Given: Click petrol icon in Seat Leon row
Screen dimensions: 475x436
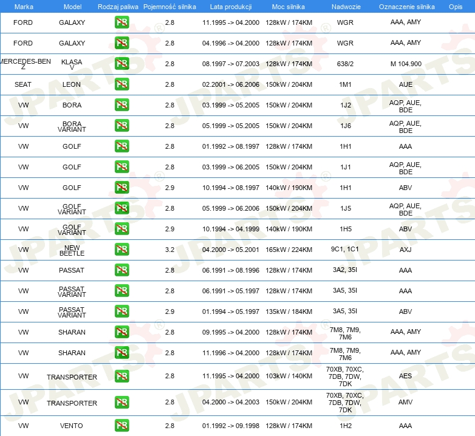Looking at the screenshot, I should [121, 84].
